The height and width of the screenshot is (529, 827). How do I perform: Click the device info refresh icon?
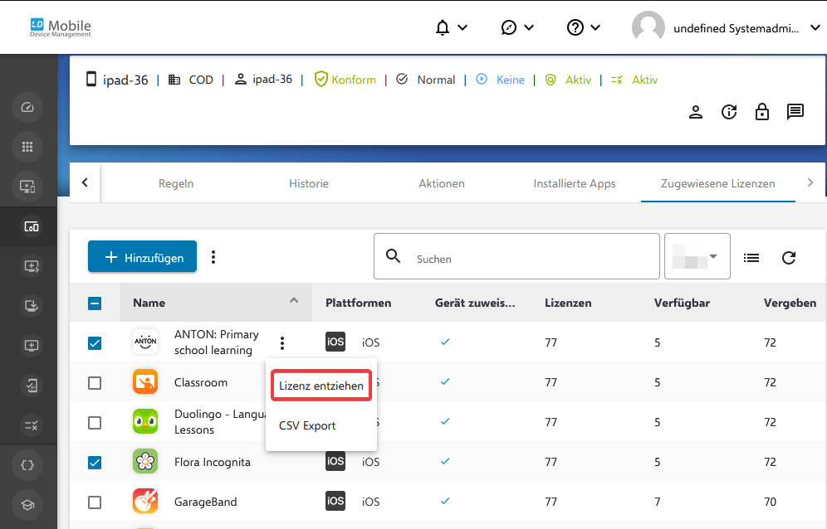point(729,112)
